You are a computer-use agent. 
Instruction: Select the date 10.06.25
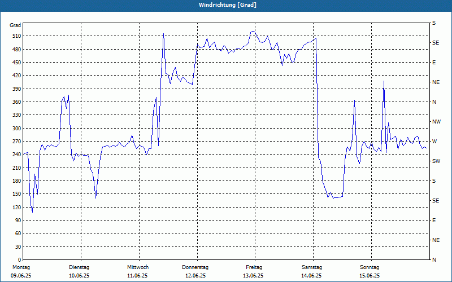coord(79,276)
